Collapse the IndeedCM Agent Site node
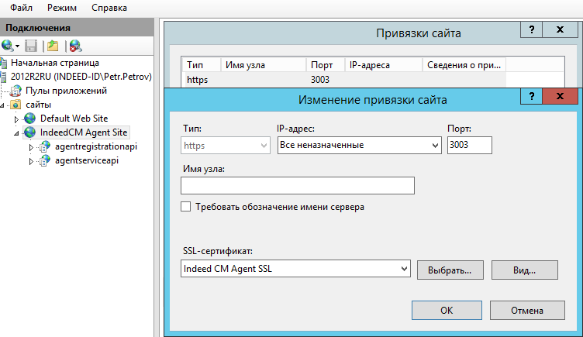The image size is (583, 337). (17, 133)
